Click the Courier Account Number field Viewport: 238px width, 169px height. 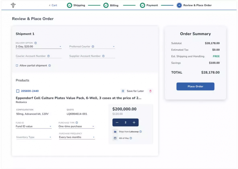[38, 56]
